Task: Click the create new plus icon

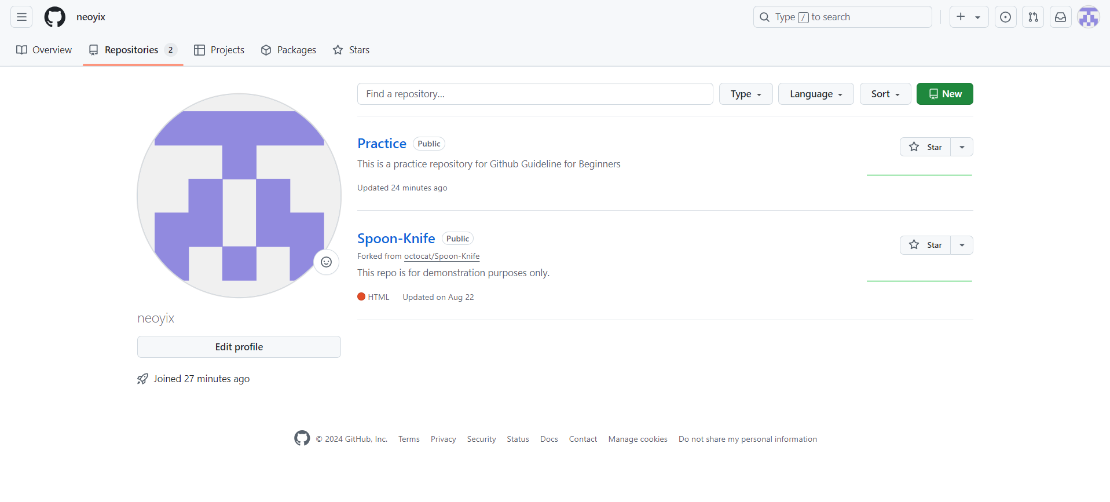Action: click(x=961, y=17)
